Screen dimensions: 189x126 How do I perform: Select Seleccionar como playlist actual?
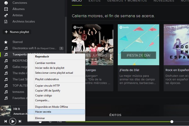pyautogui.click(x=56, y=73)
